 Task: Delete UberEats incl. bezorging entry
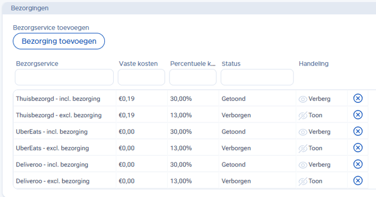358,131
